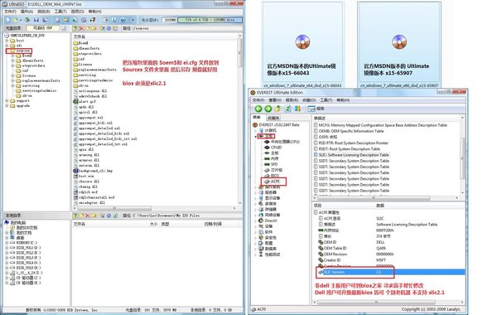
Task: Switch to the Menu tab in EVEREST
Action: [x=257, y=118]
